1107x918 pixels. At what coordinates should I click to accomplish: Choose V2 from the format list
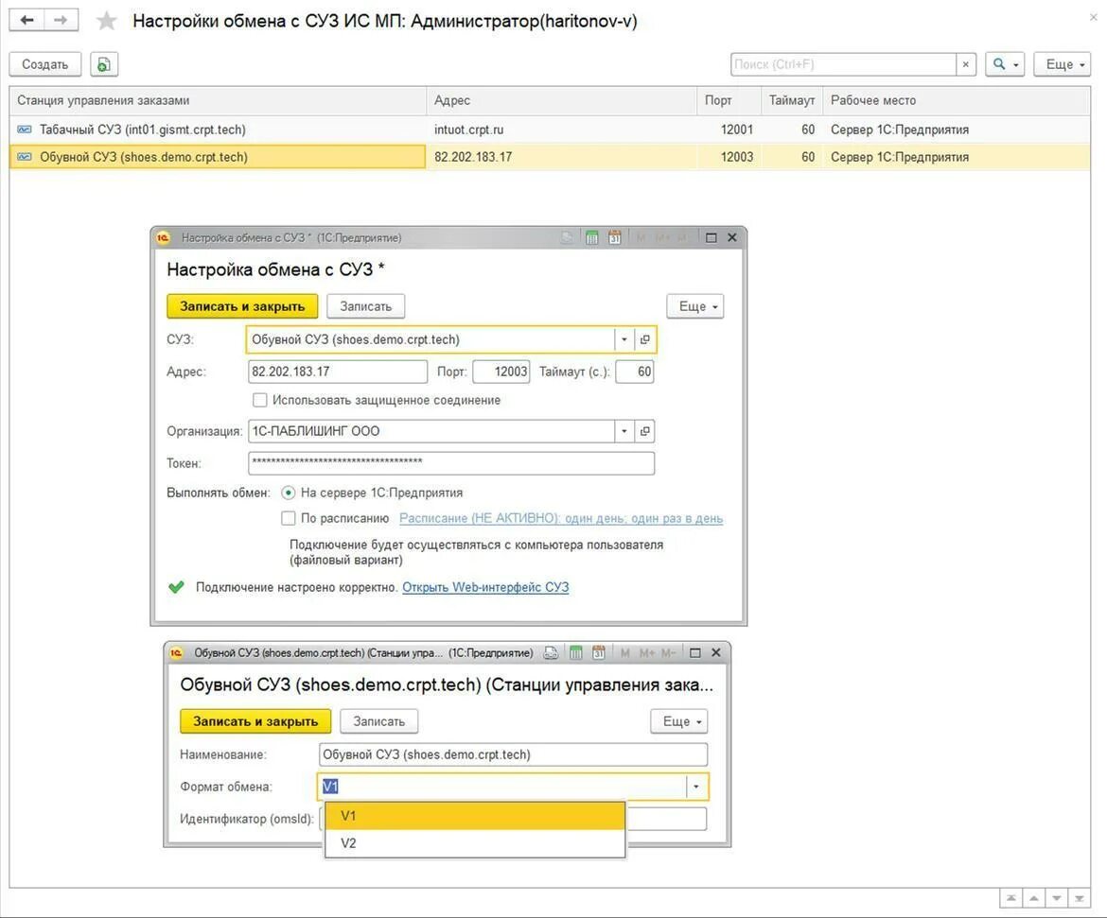475,843
